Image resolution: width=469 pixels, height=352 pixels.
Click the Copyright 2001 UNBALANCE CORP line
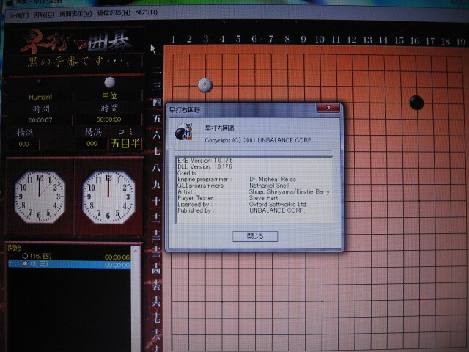[259, 140]
